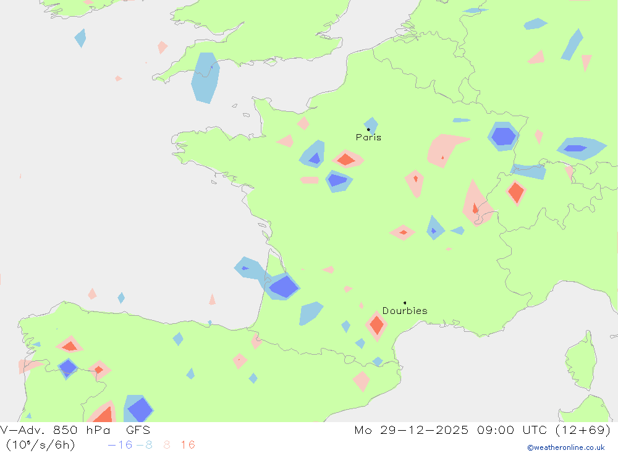Click the Dourbies location label
The width and height of the screenshot is (618, 453).
pos(405,311)
